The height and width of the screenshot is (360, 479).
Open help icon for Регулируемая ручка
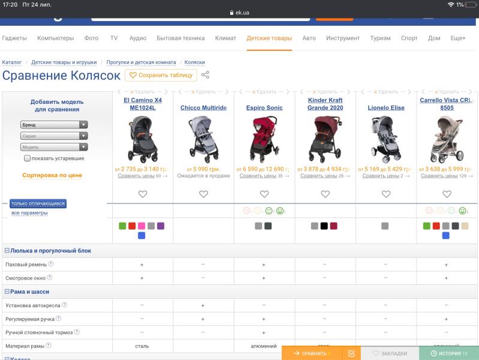pos(58,319)
